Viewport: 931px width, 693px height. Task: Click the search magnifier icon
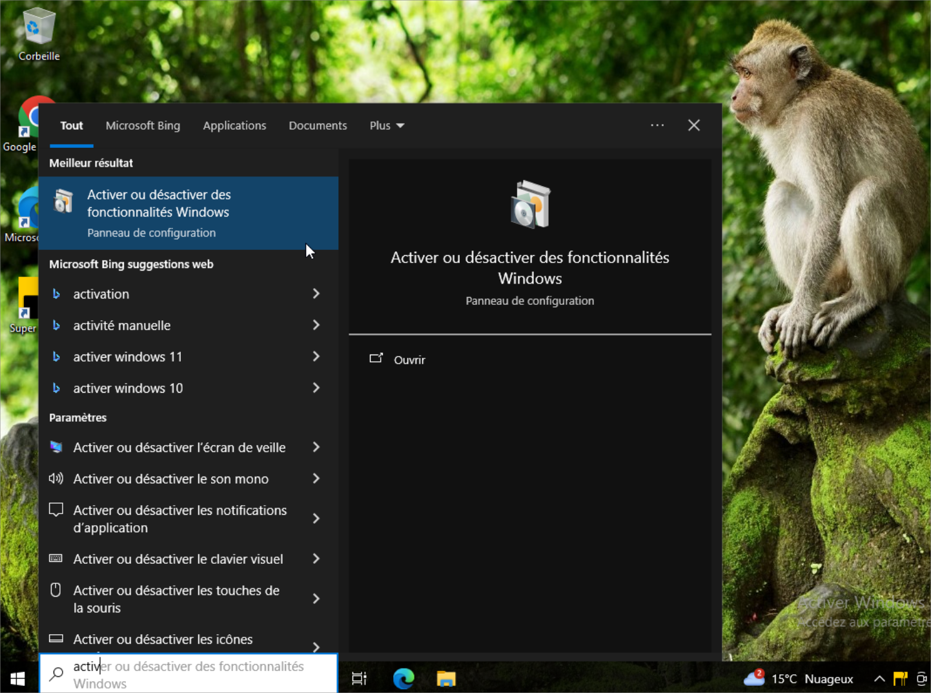[x=57, y=674]
